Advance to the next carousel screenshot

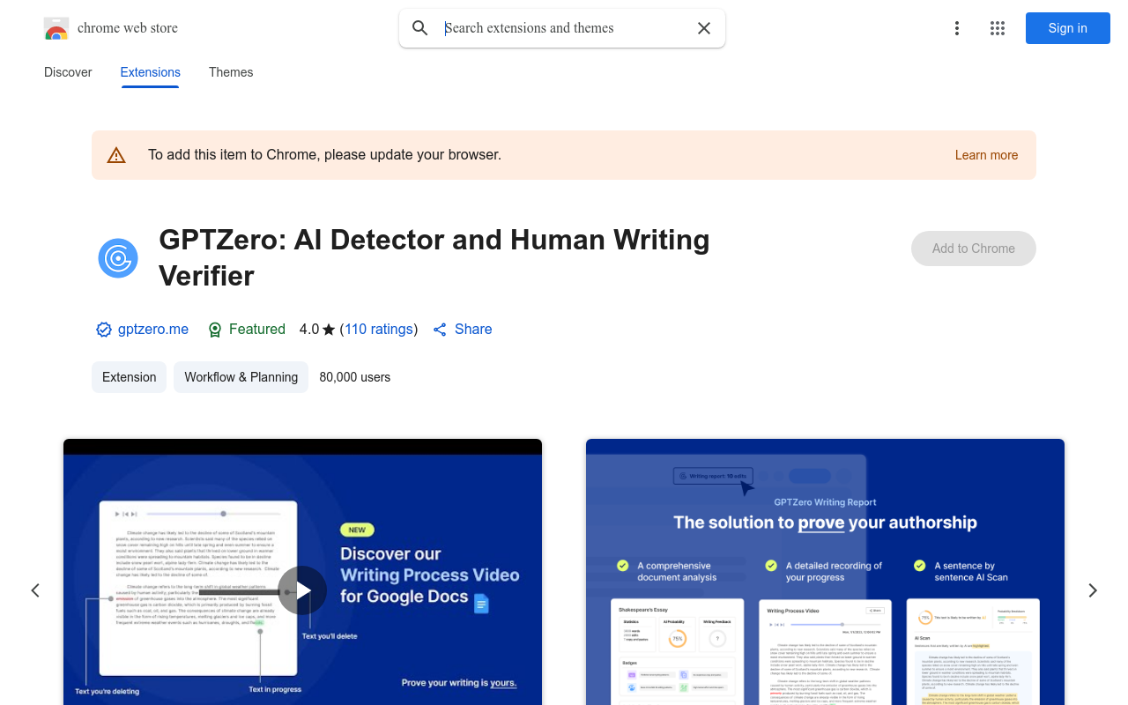[1093, 590]
